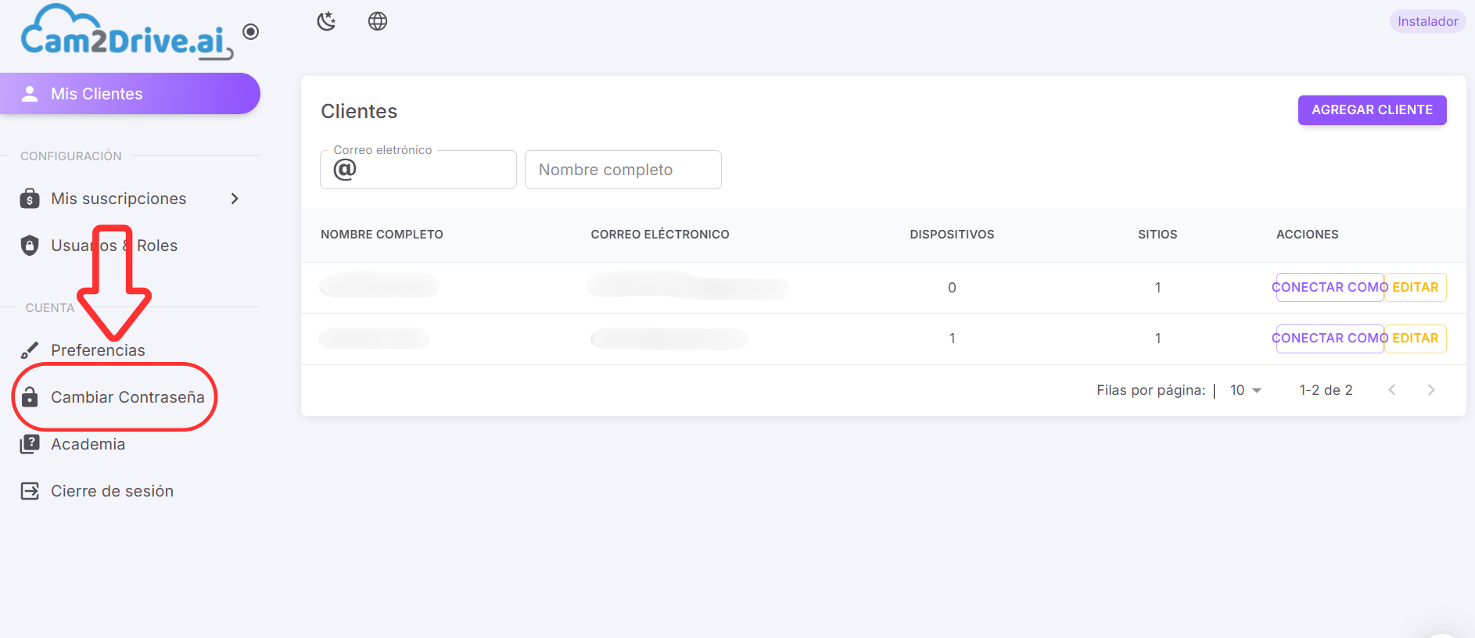1475x638 pixels.
Task: Click the Instalador role badge
Action: [x=1428, y=21]
